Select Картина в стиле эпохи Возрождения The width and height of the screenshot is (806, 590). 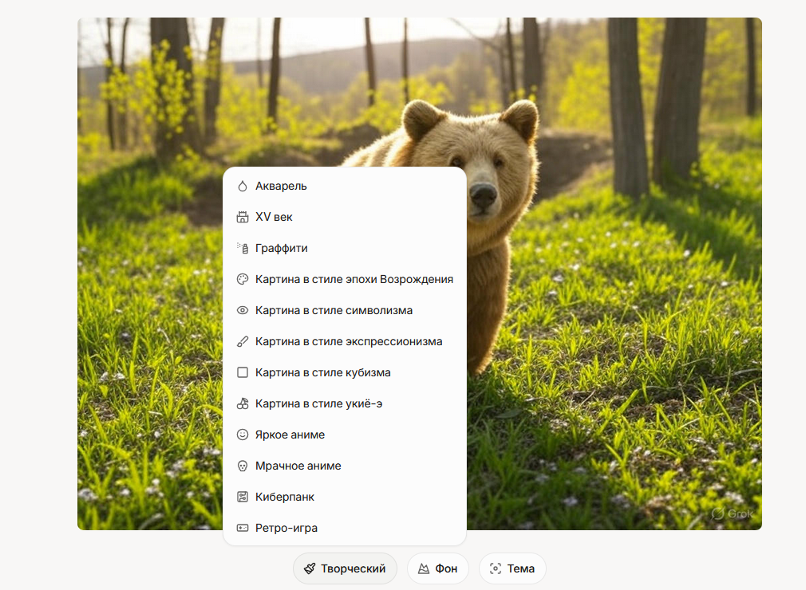[345, 279]
